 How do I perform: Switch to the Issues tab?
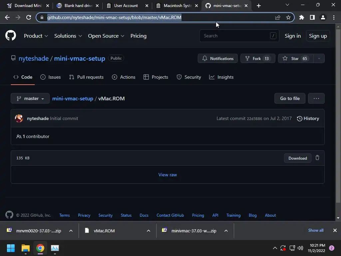51,77
